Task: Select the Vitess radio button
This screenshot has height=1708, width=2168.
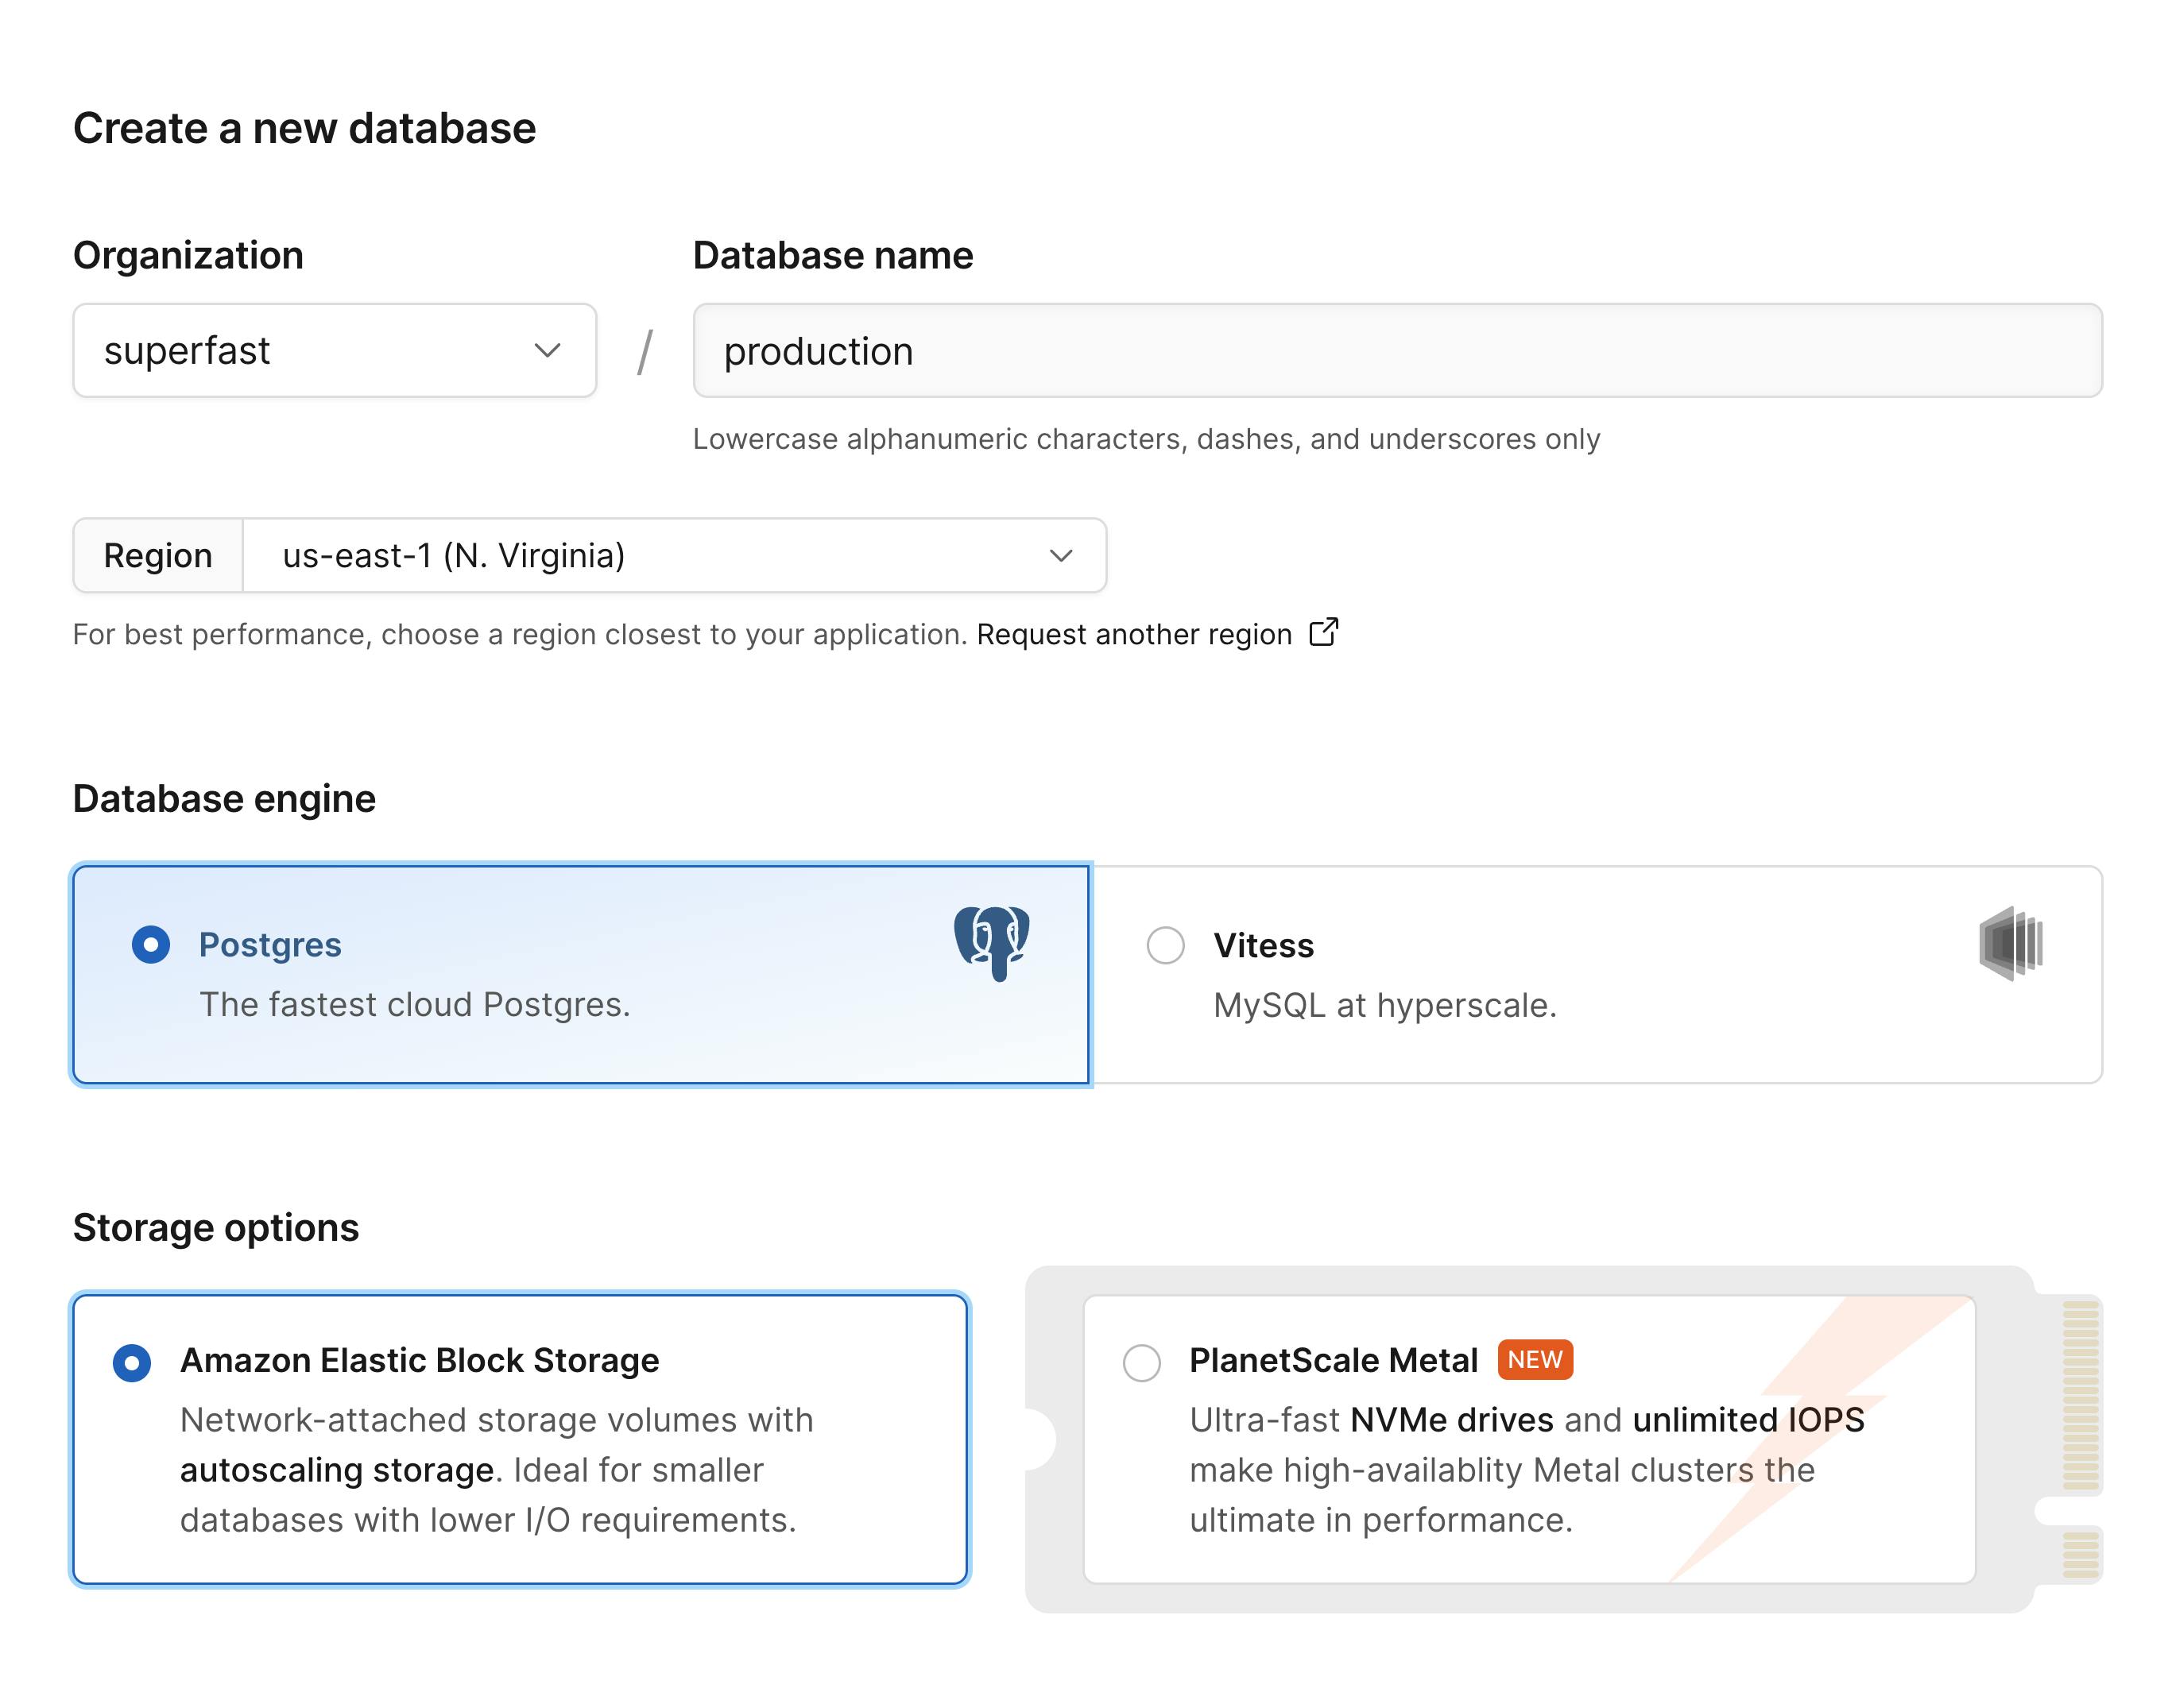Action: 1164,945
